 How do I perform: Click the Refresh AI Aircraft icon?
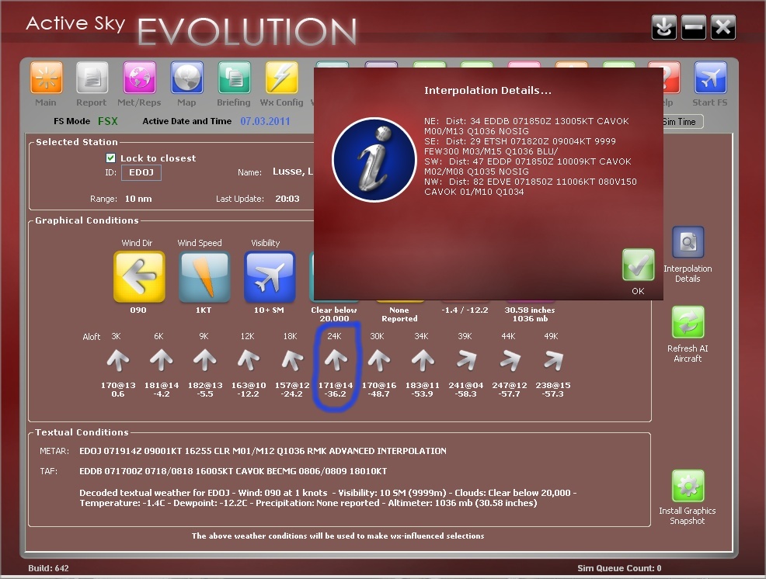click(x=688, y=322)
